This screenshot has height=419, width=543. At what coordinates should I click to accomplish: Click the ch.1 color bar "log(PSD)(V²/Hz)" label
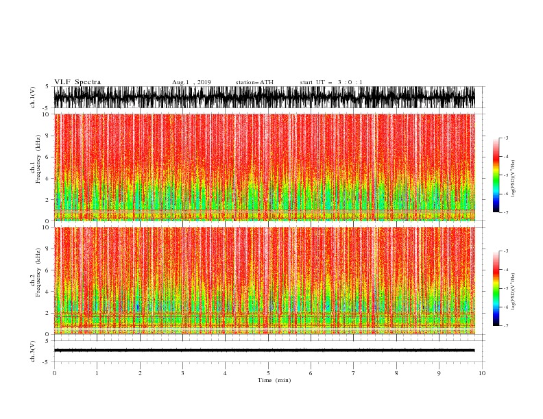coord(513,179)
